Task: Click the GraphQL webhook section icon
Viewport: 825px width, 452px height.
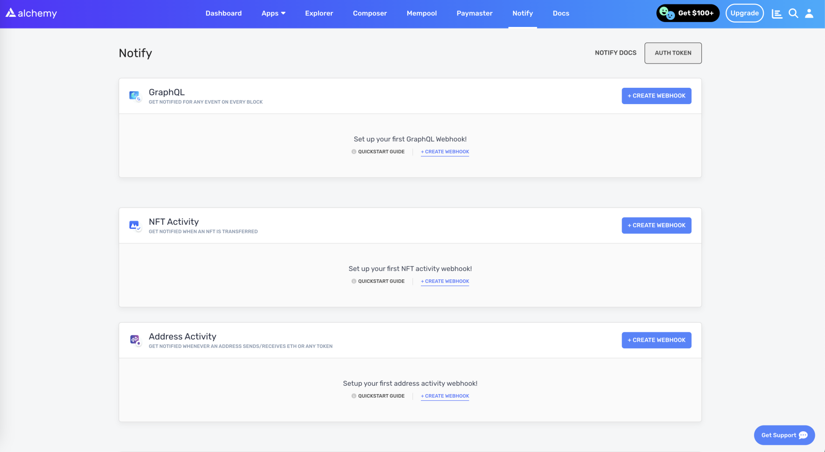Action: (135, 96)
